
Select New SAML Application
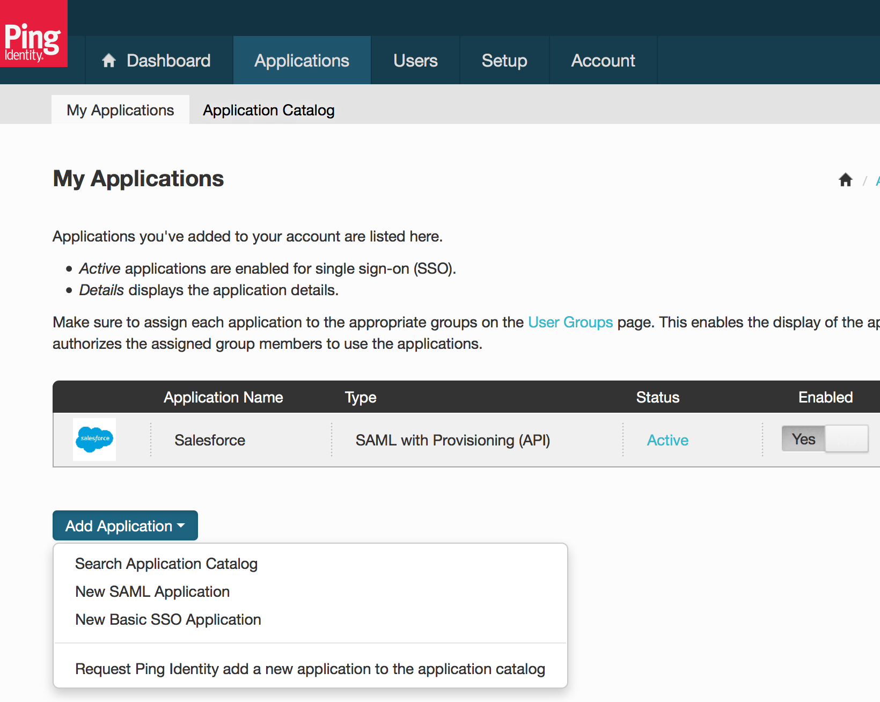point(152,591)
